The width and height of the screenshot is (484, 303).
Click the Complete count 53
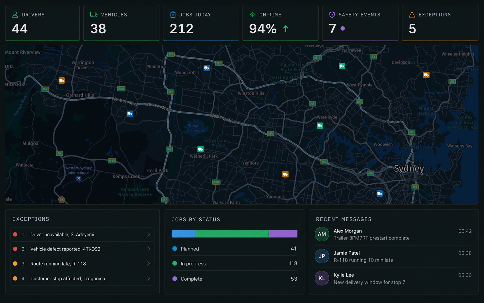294,279
